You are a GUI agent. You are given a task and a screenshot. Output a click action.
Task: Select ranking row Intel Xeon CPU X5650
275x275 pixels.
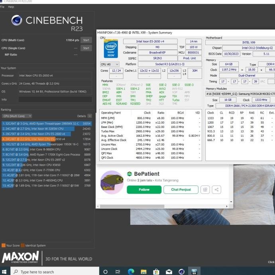pyautogui.click(x=47, y=165)
